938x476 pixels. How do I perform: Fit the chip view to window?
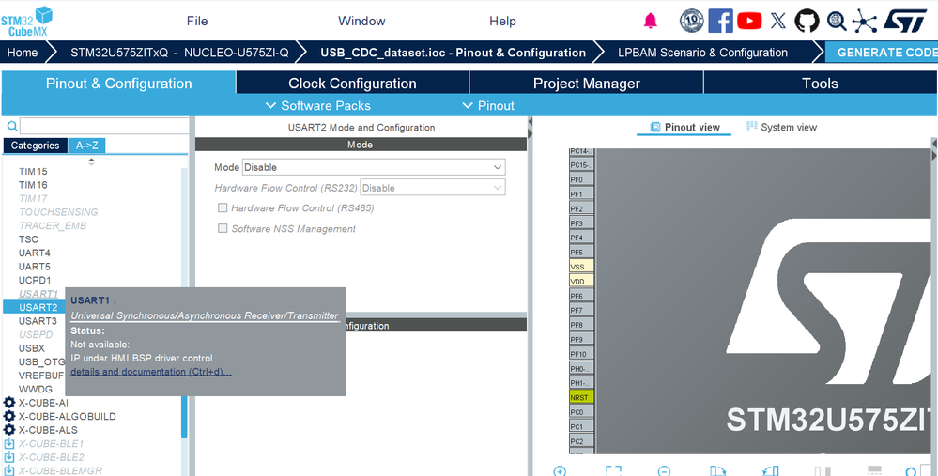tap(612, 471)
